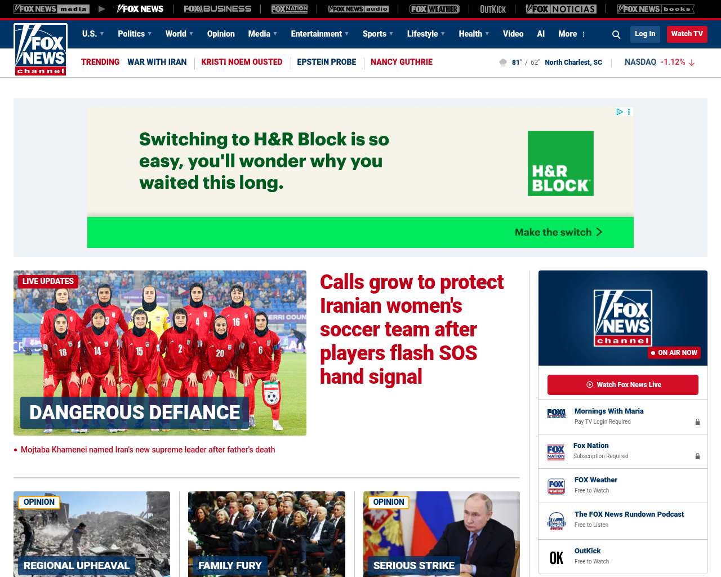Open the Video section
Screen dimensions: 721x577
click(513, 34)
